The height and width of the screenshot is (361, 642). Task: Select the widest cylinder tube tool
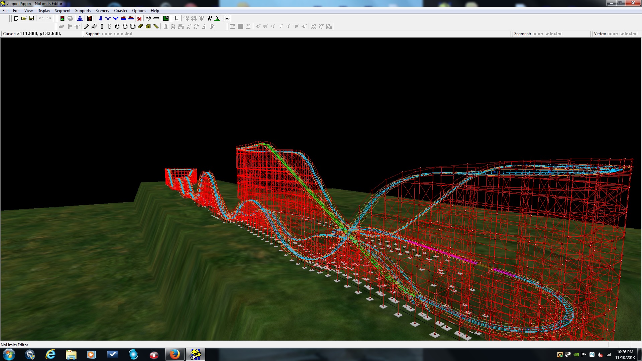tap(133, 26)
